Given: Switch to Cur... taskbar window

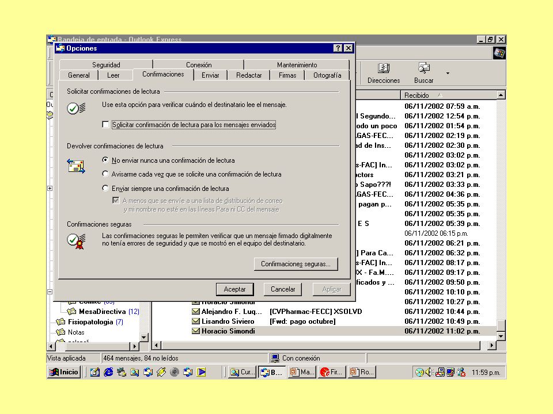Looking at the screenshot, I should point(242,372).
